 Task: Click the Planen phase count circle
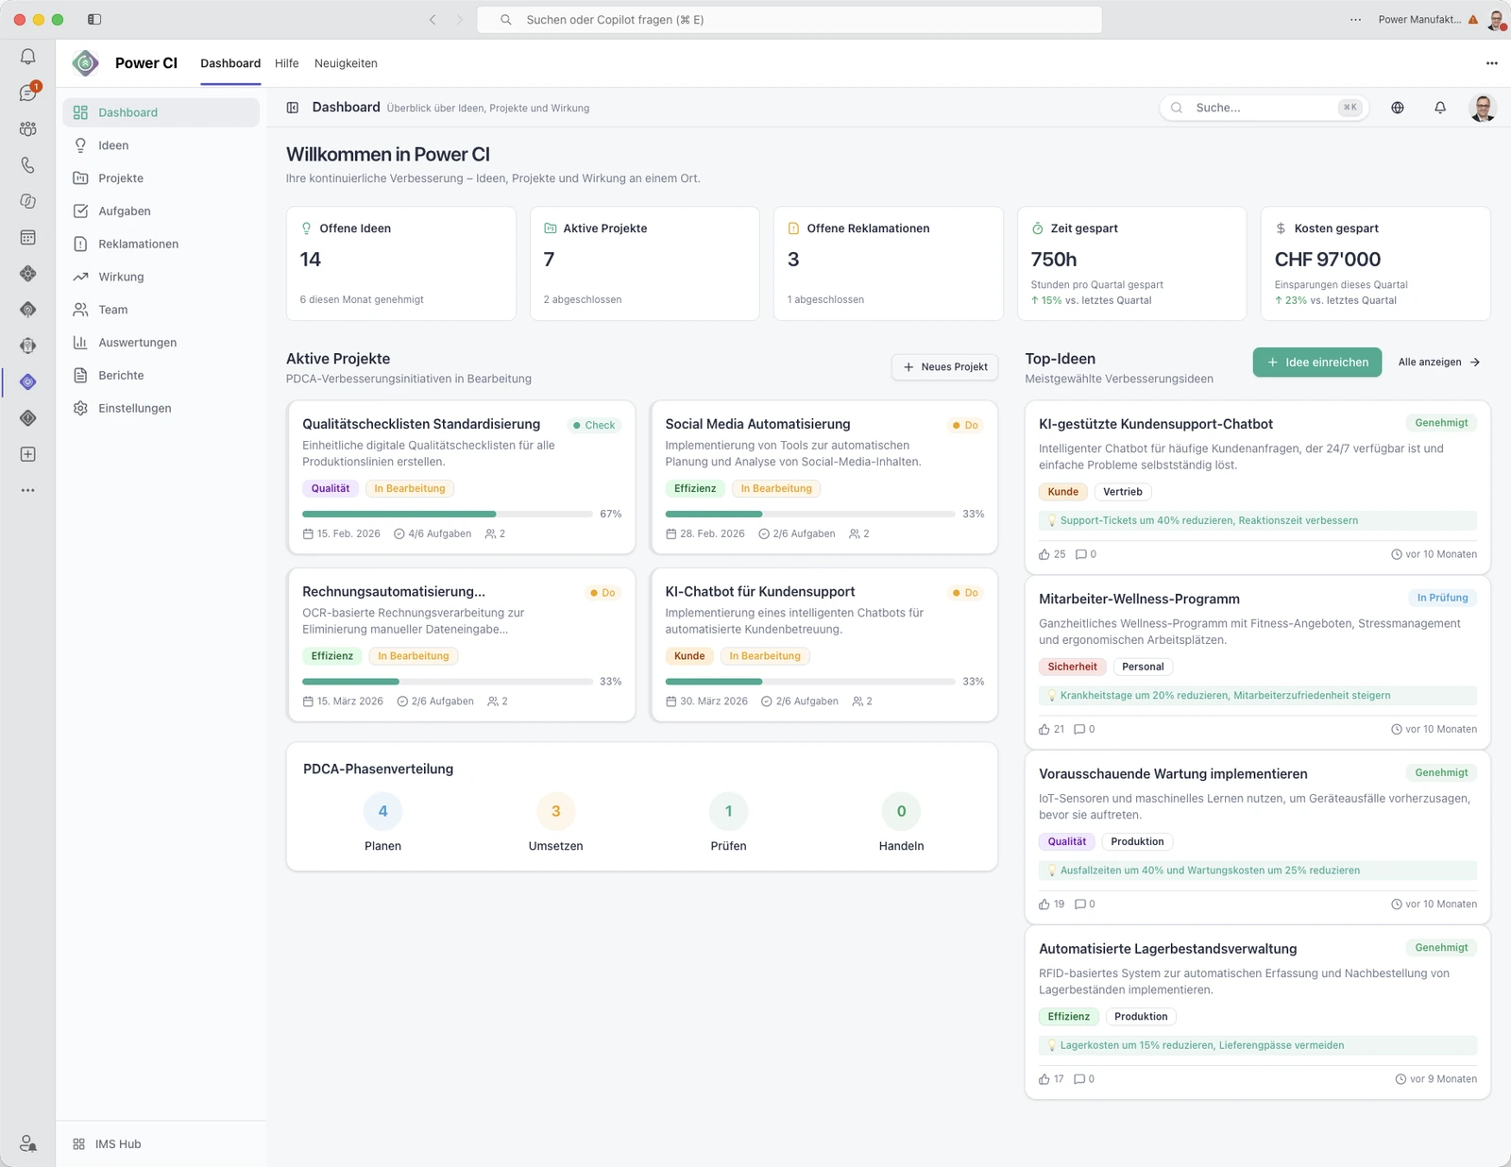pyautogui.click(x=382, y=811)
